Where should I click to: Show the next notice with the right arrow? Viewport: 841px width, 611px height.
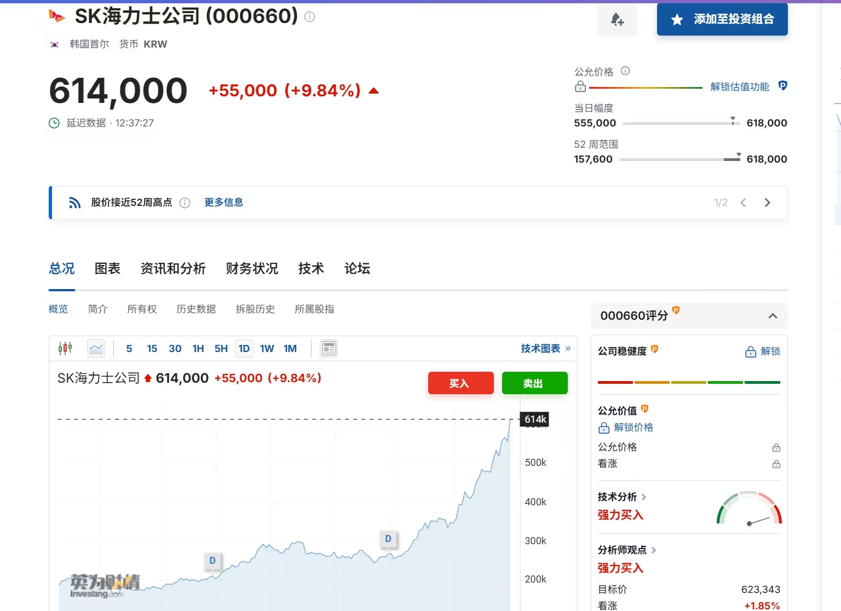(x=767, y=203)
